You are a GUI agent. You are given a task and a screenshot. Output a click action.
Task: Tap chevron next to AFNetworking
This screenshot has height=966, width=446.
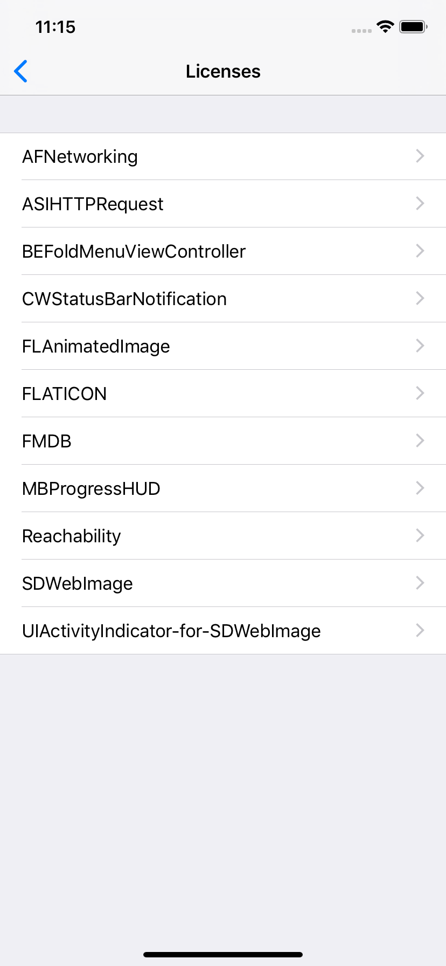[x=420, y=156]
